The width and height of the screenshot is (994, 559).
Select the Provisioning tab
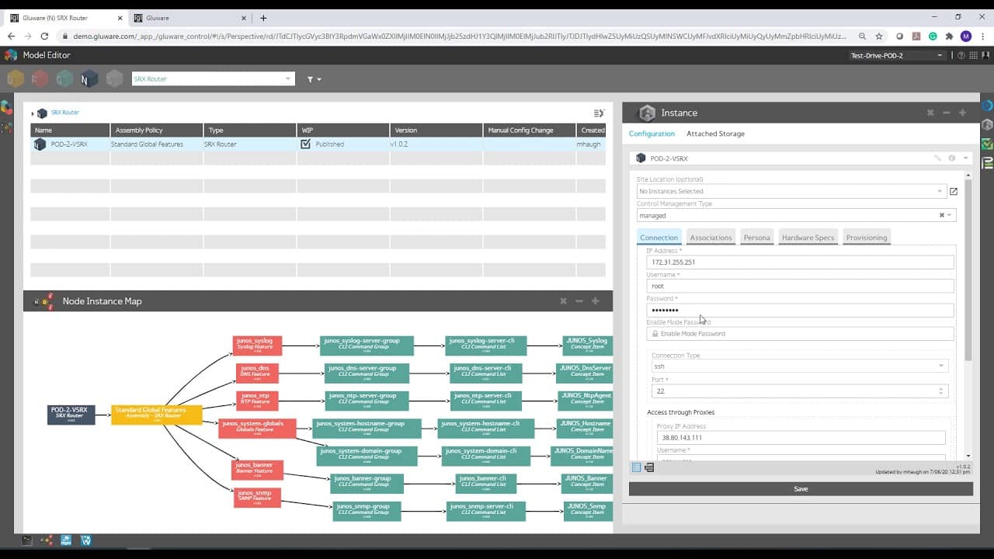pyautogui.click(x=867, y=238)
